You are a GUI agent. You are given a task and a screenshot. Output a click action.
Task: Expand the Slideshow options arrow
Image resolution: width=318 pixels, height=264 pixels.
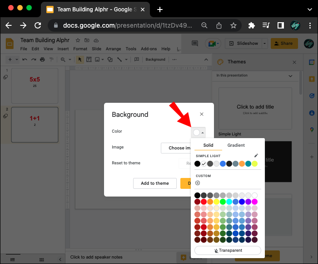[265, 43]
